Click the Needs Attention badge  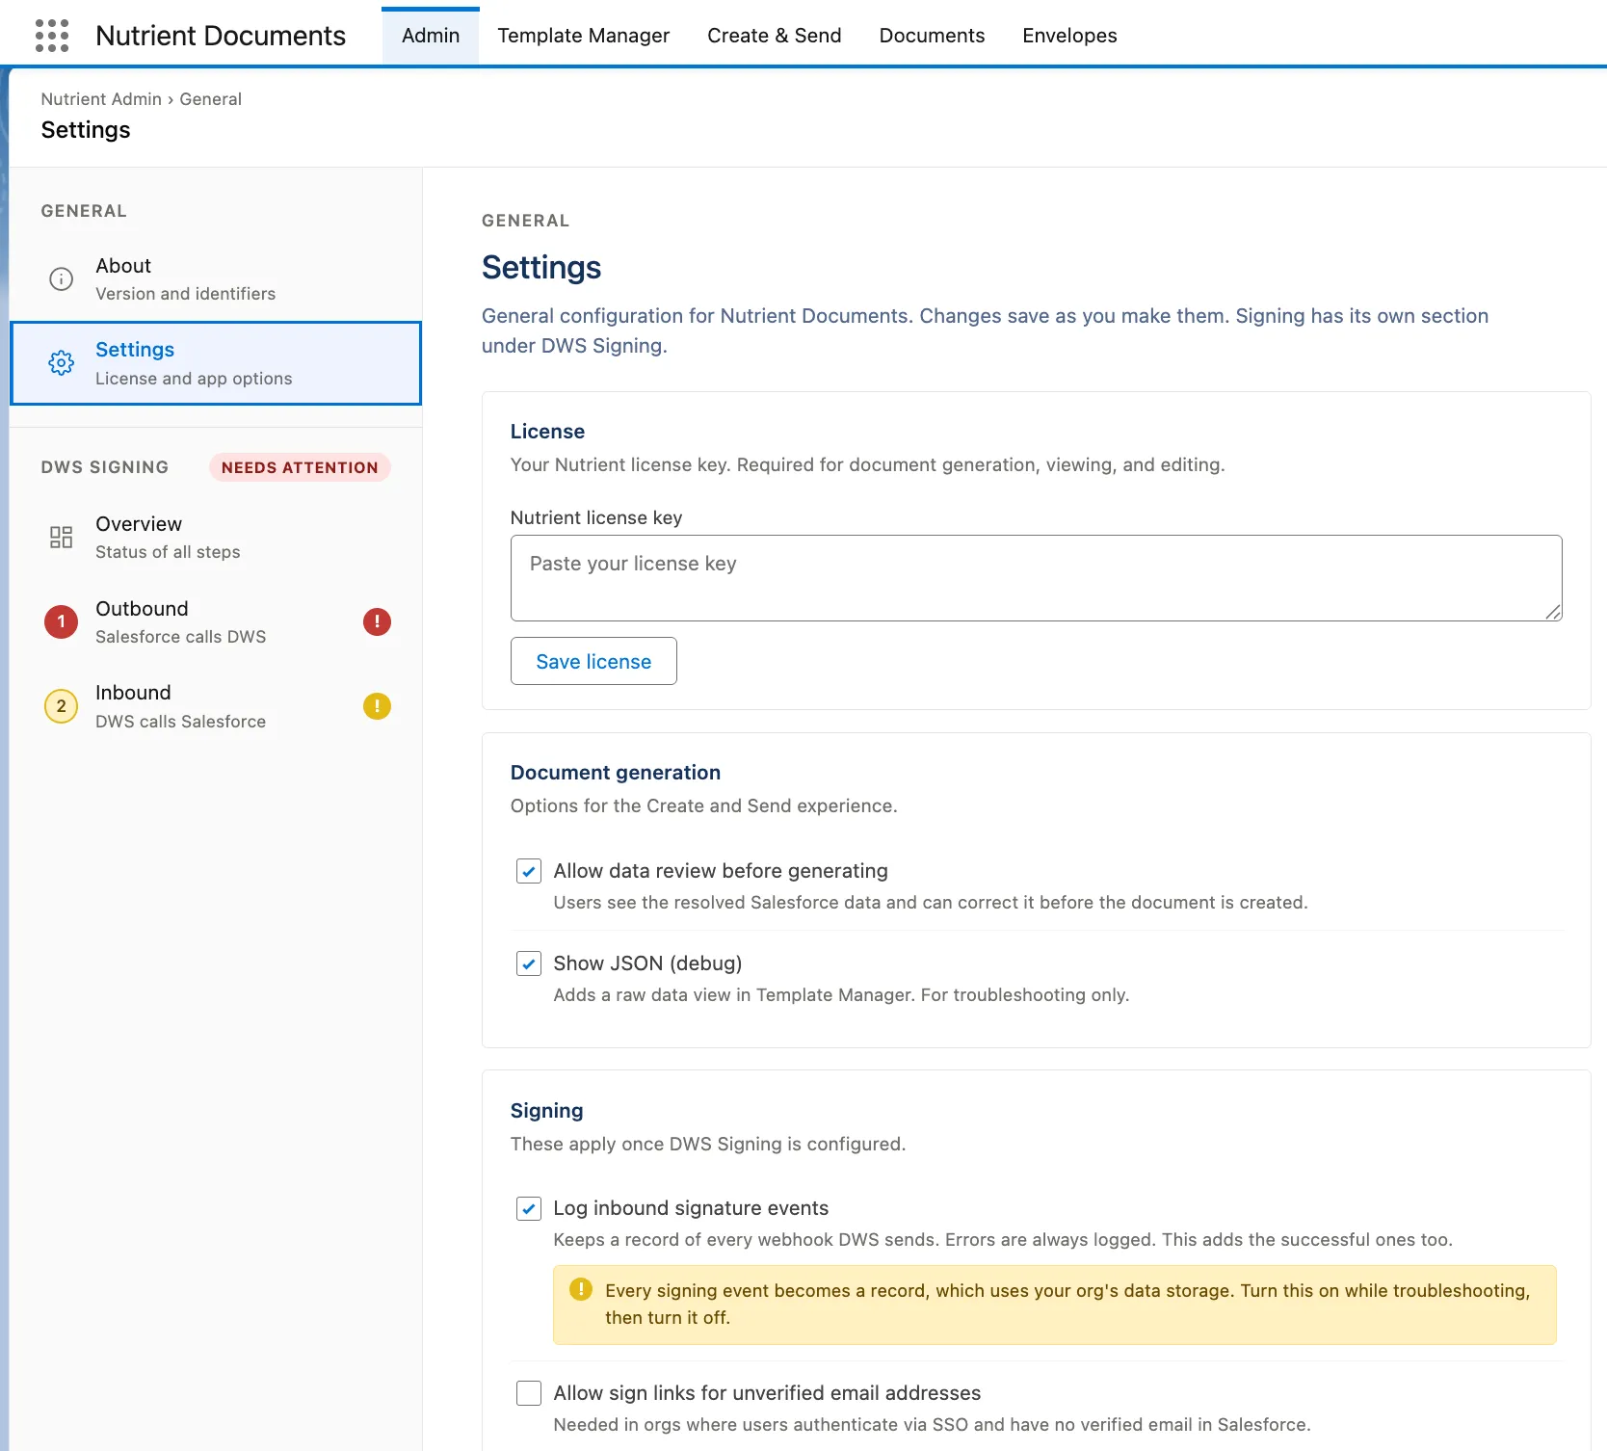coord(300,467)
